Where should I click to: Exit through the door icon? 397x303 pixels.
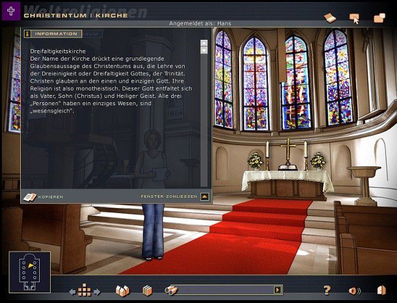pyautogui.click(x=381, y=290)
